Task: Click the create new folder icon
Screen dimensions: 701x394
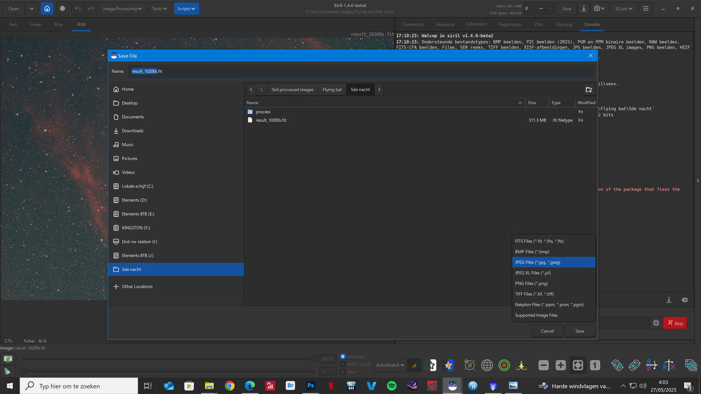Action: (x=589, y=90)
